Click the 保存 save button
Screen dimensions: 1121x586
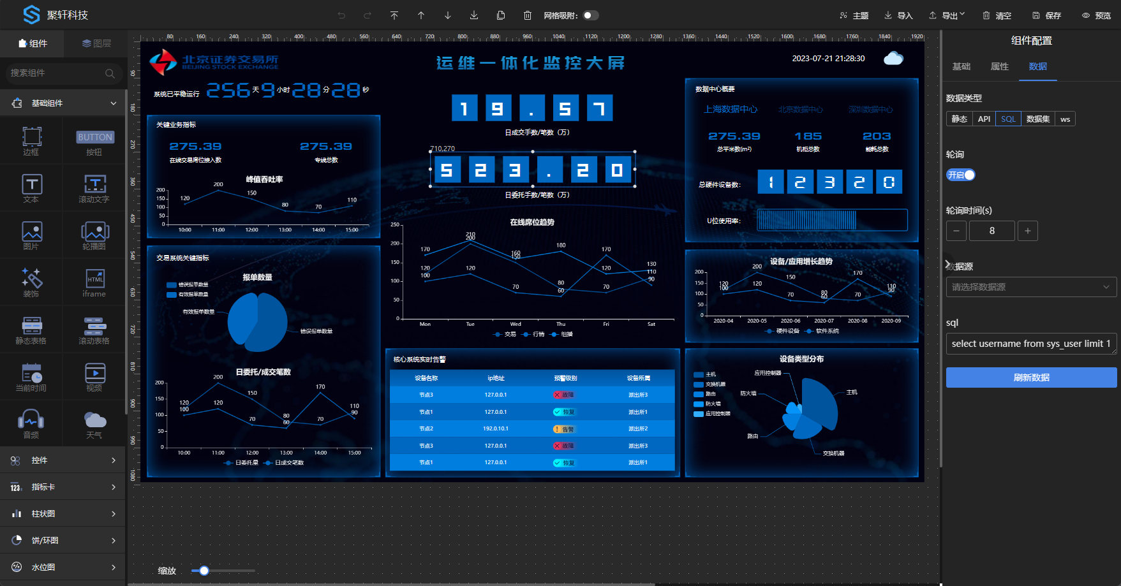tap(1046, 15)
